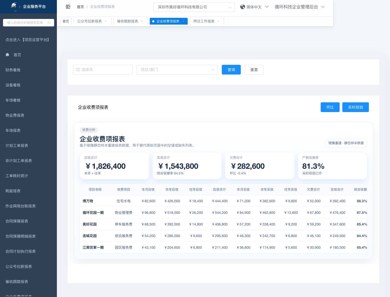
Task: Click the globe language icon
Action: coord(243,7)
